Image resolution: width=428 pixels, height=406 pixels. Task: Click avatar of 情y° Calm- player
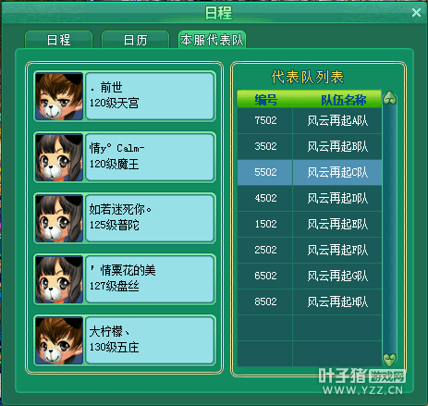pyautogui.click(x=59, y=157)
